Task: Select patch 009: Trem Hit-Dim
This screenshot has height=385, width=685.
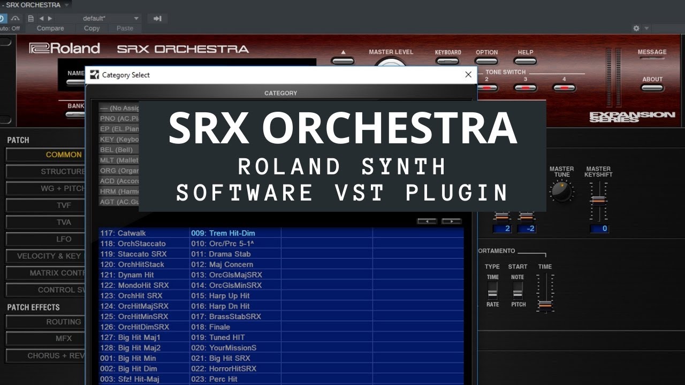Action: 235,233
